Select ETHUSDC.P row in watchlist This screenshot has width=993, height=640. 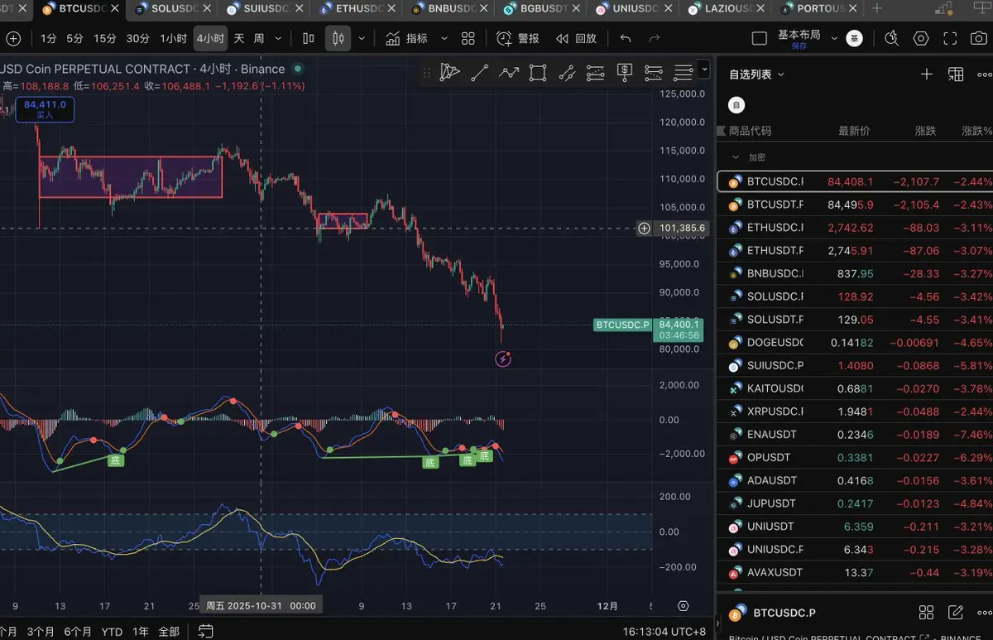coord(855,228)
